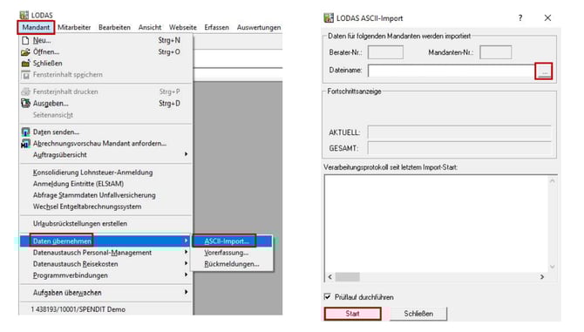584x332 pixels.
Task: Click the LODAS ASCII-Import dialog title icon
Action: pos(329,18)
